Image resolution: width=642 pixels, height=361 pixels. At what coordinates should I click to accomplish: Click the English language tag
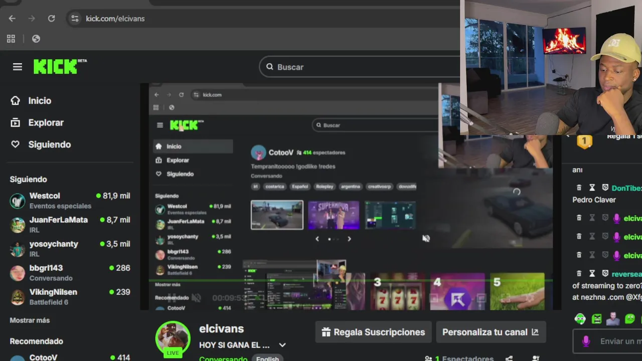click(267, 358)
